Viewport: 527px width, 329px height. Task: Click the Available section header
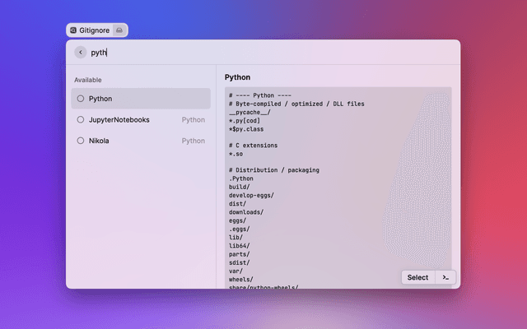pos(88,80)
